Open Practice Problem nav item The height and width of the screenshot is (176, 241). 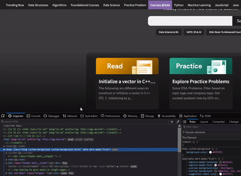pyautogui.click(x=135, y=5)
